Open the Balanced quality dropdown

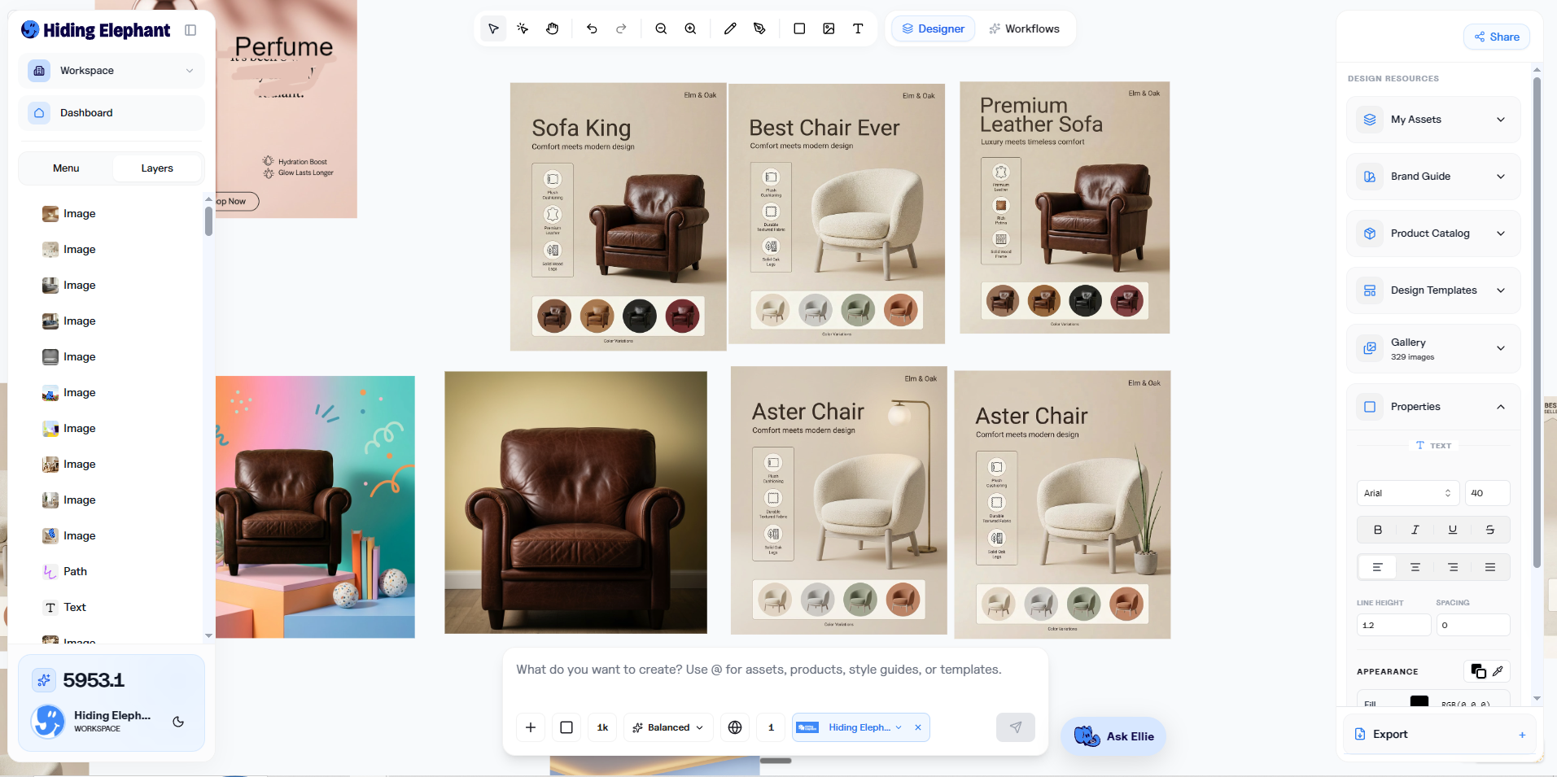tap(668, 727)
